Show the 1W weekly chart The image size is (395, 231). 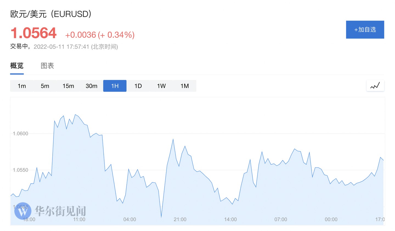pos(161,86)
